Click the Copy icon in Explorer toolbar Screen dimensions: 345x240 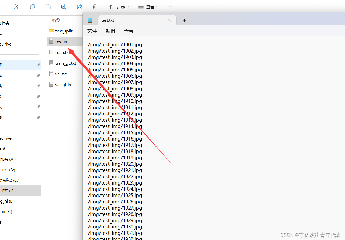32,7
